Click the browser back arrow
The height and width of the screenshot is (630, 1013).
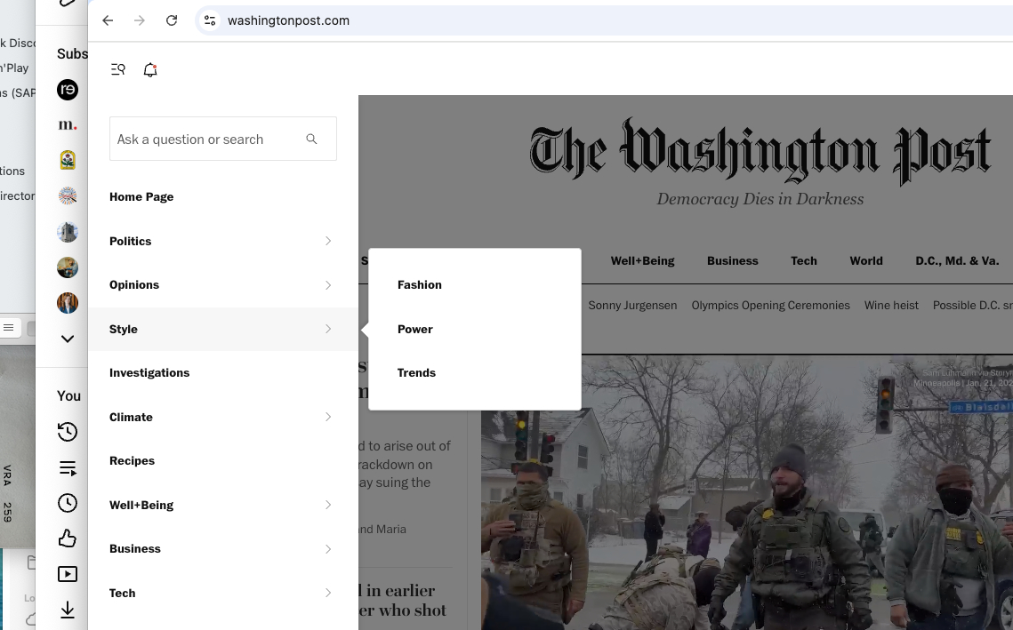[x=108, y=20]
